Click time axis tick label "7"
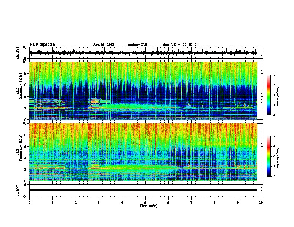This screenshot has height=227, width=294. (192, 203)
